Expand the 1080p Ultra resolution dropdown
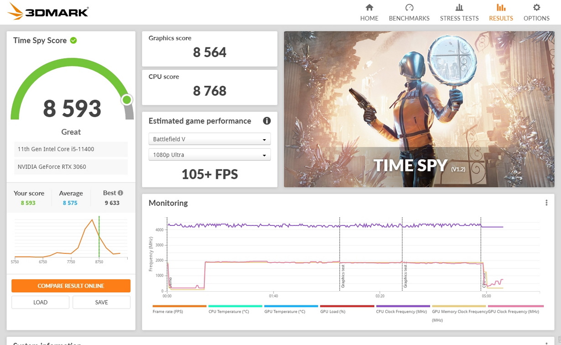Image resolution: width=561 pixels, height=345 pixels. coord(210,155)
